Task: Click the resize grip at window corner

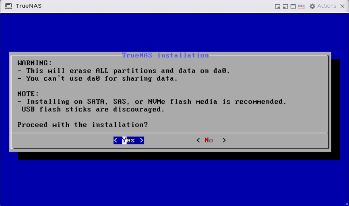Action: point(346,203)
